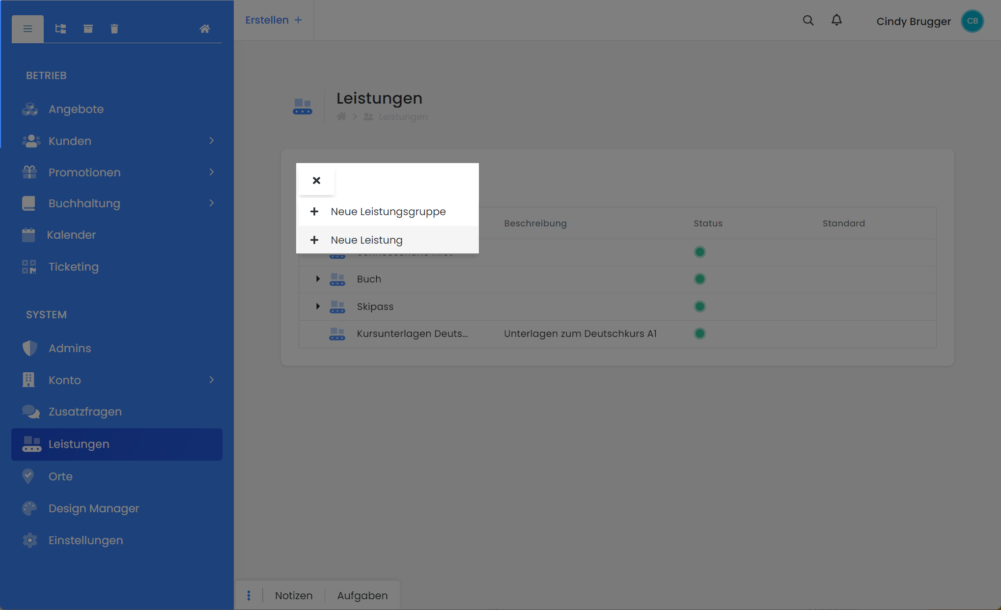Viewport: 1001px width, 610px height.
Task: Open notifications bell icon
Action: click(x=836, y=20)
